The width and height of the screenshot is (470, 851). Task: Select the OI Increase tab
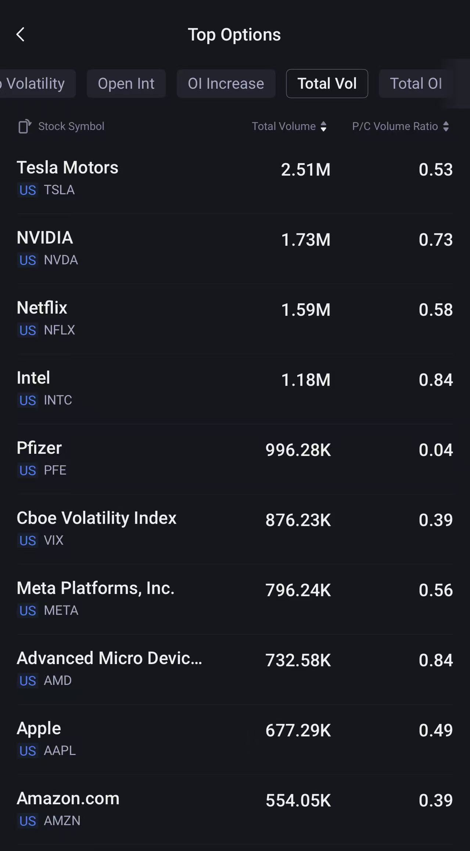point(226,84)
